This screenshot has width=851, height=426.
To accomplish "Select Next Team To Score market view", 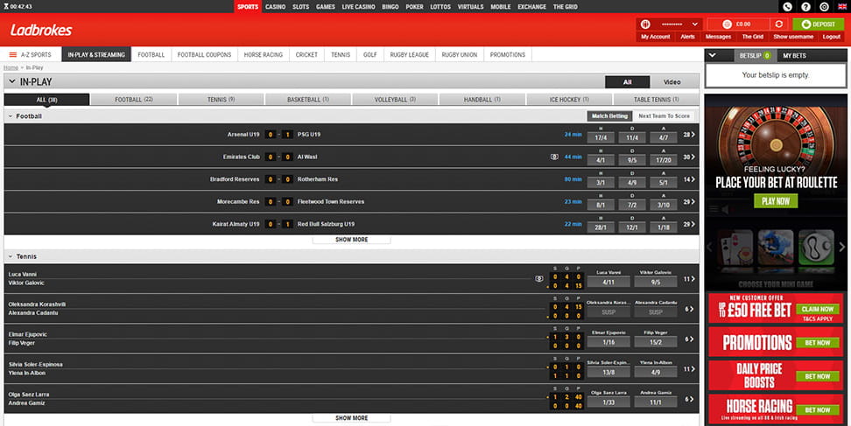I will [x=664, y=116].
